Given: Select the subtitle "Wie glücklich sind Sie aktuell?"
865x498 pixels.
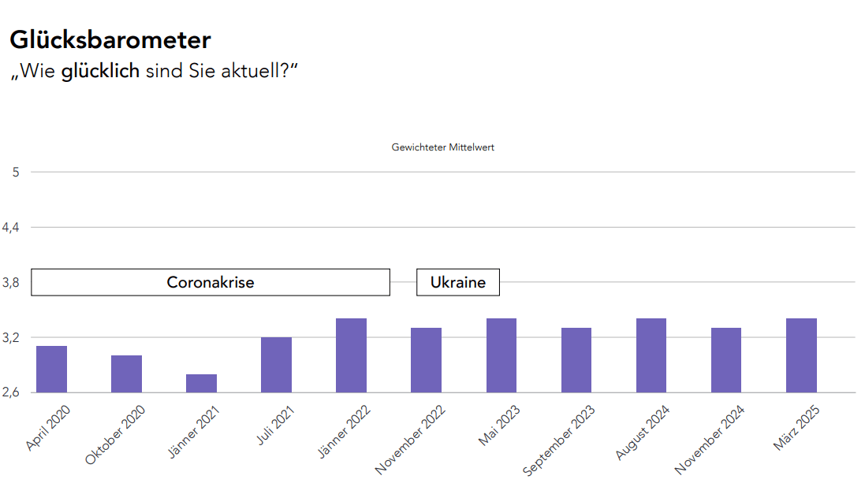Looking at the screenshot, I should [154, 71].
